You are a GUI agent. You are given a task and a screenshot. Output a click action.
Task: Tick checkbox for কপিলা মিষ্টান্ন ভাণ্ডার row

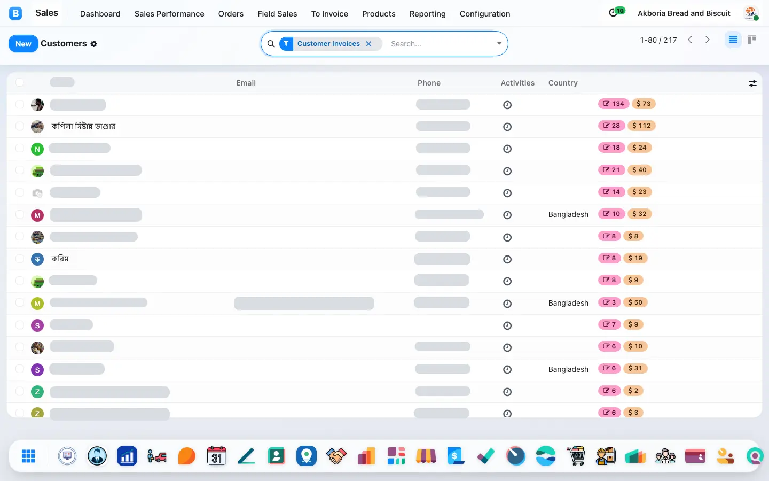[x=20, y=126]
